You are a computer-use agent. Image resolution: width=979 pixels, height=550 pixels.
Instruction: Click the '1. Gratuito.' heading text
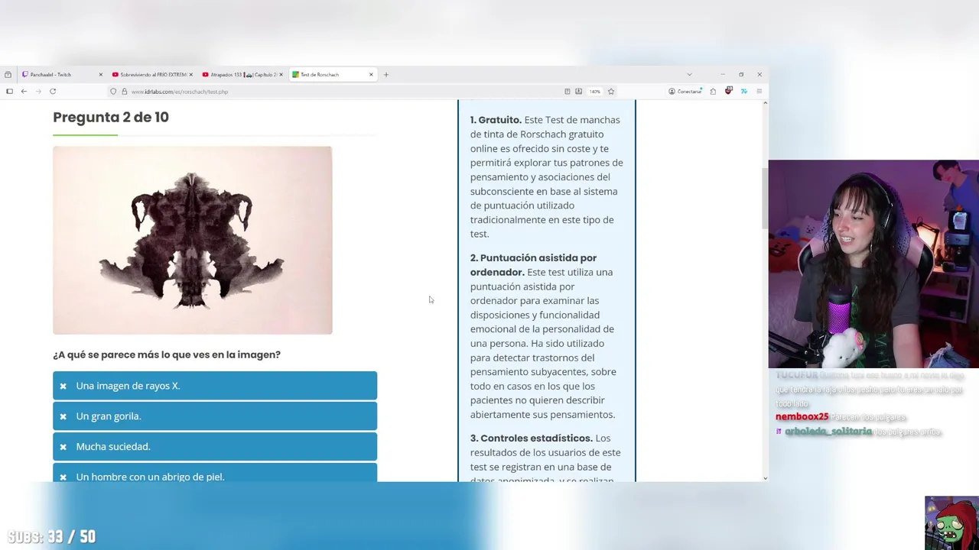click(x=496, y=120)
